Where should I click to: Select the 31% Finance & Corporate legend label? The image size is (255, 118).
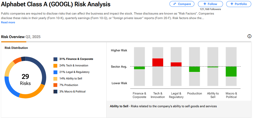tap(76, 59)
